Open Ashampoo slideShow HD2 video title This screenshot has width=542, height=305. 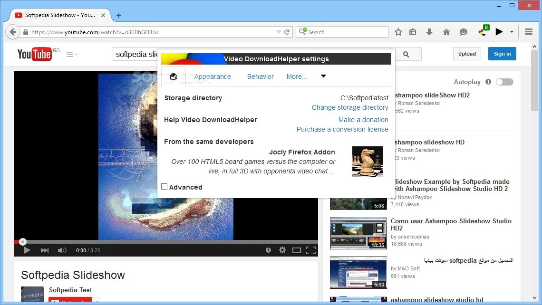[432, 95]
